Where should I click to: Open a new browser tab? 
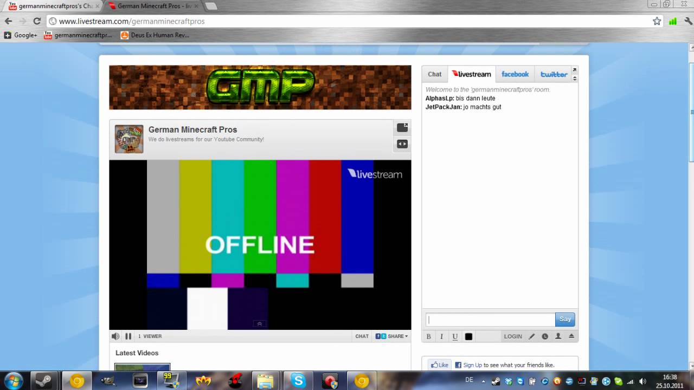(211, 6)
